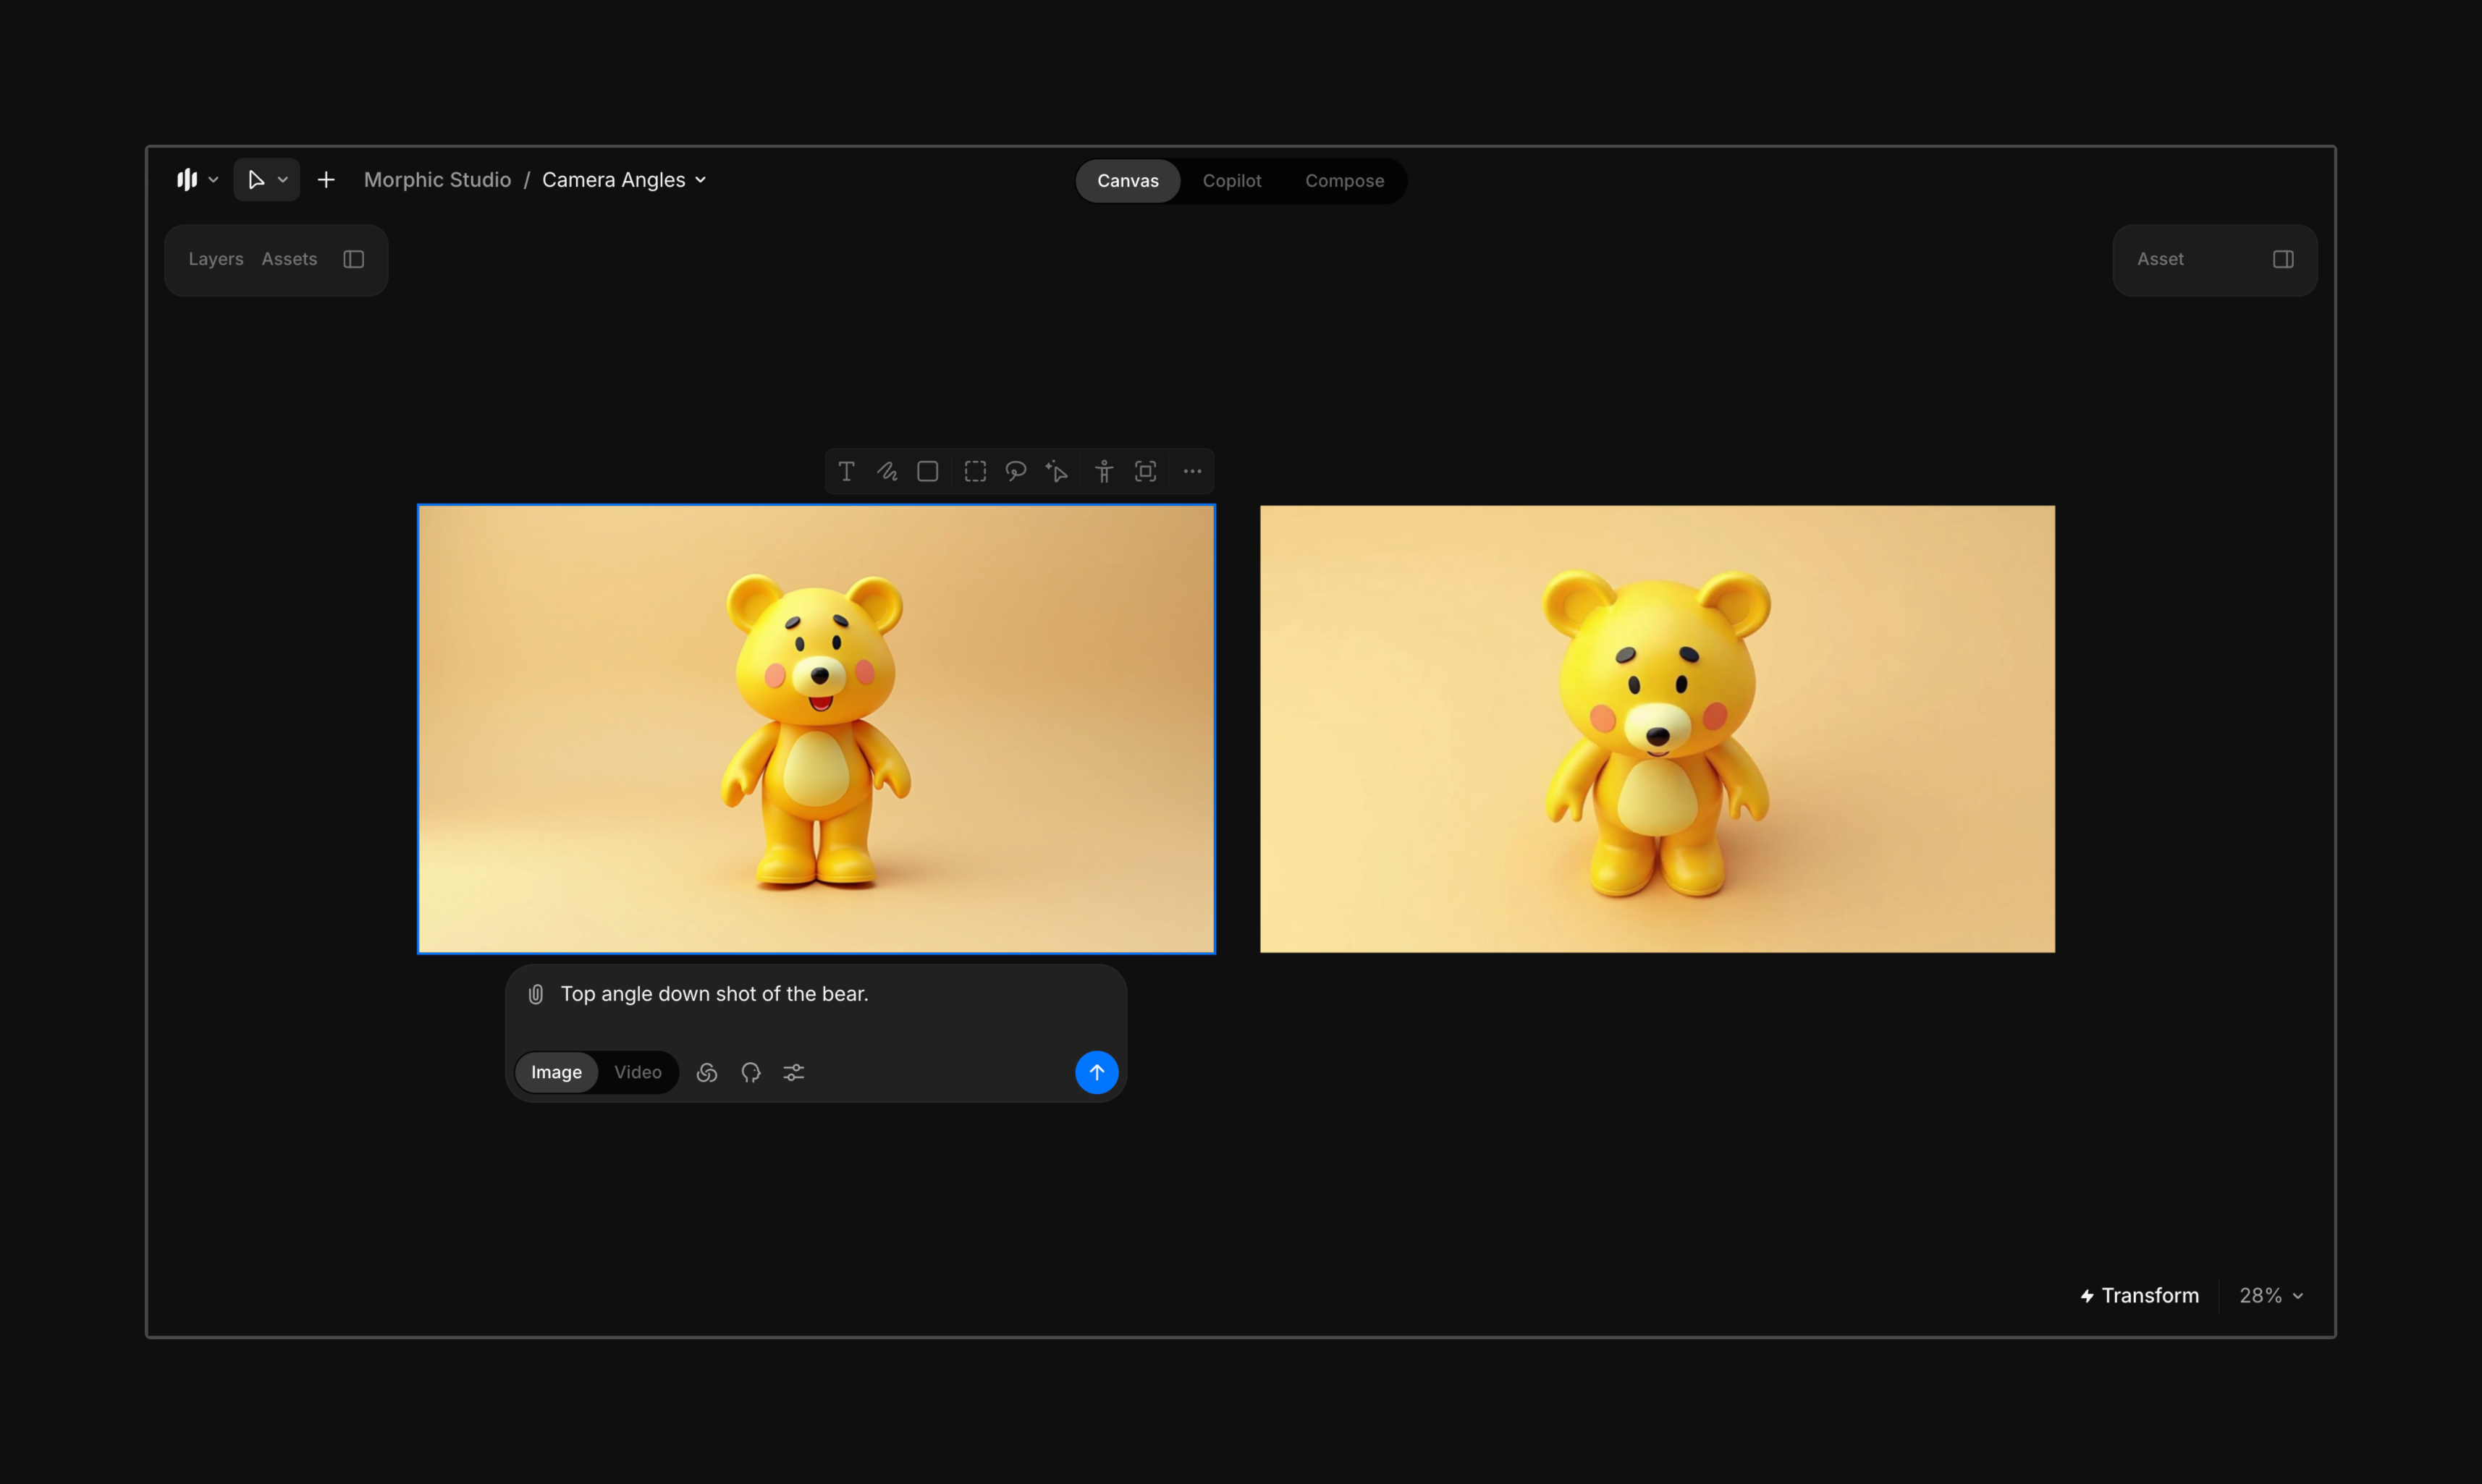Viewport: 2482px width, 1484px height.
Task: Toggle the left sidebar panel icon
Action: point(353,260)
